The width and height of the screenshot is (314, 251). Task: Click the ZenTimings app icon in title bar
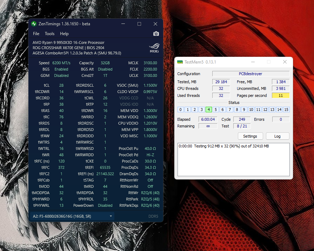(34, 24)
